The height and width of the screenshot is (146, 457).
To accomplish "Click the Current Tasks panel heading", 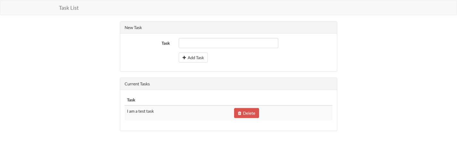I will (x=137, y=84).
